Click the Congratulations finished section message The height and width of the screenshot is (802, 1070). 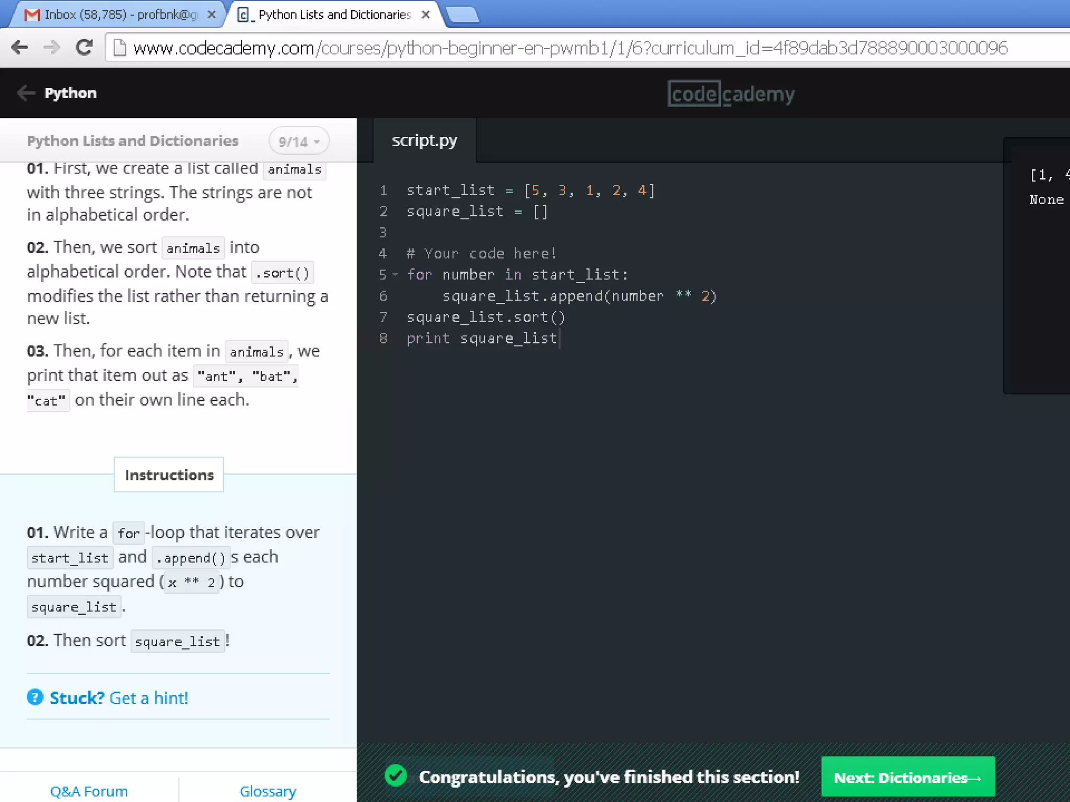pos(609,777)
